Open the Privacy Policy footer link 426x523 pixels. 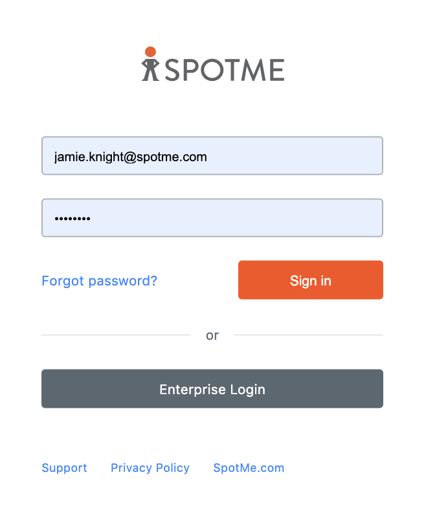[150, 467]
